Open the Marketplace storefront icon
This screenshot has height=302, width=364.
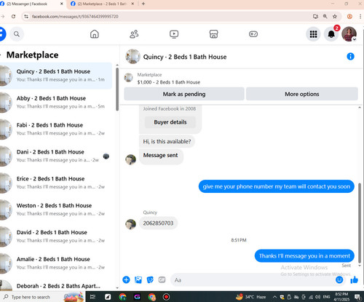pyautogui.click(x=213, y=34)
